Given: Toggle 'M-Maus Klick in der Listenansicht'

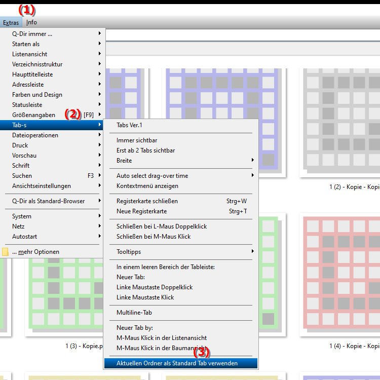Looking at the screenshot, I should pos(181,338).
